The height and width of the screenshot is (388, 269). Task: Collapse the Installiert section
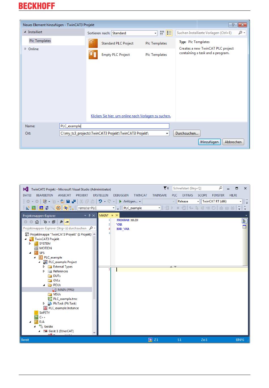pos(25,32)
